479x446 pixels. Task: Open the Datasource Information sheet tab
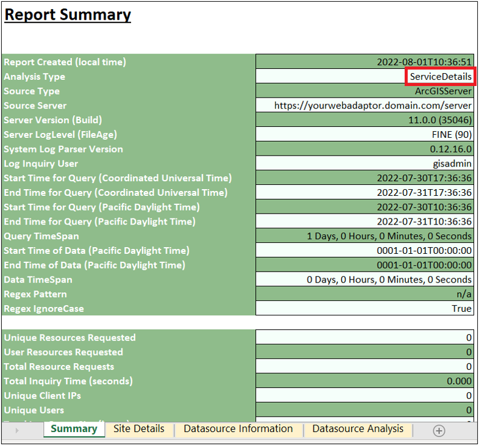click(x=238, y=429)
